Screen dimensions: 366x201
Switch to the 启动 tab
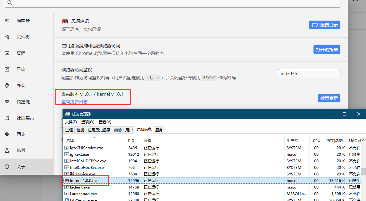coord(118,130)
